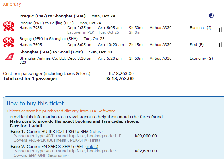This screenshot has width=224, height=159.
Task: Click the Economy (S) cabin label
Action: [201, 58]
